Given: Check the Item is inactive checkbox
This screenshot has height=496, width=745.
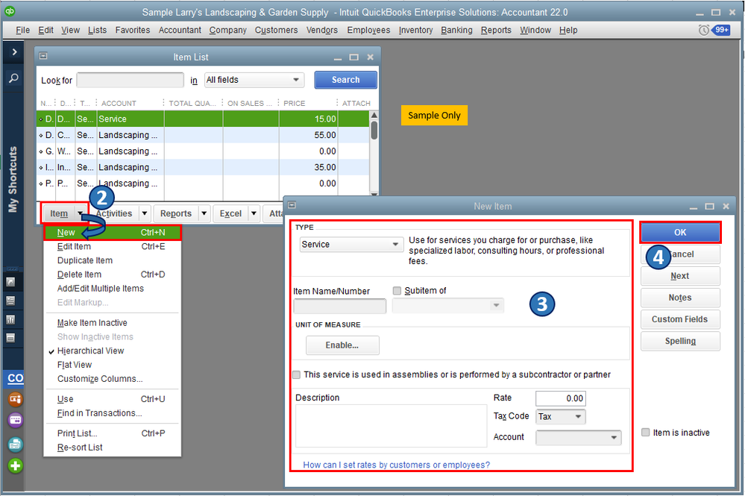Looking at the screenshot, I should pos(646,433).
